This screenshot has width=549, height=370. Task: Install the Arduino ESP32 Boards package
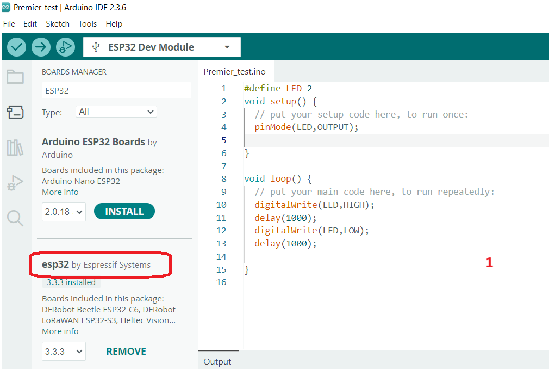click(x=124, y=211)
